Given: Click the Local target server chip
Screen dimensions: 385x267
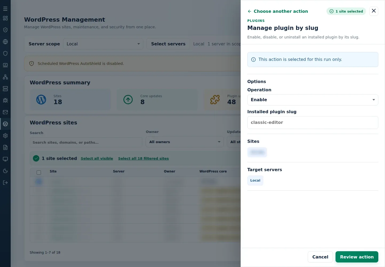Looking at the screenshot, I should [255, 180].
